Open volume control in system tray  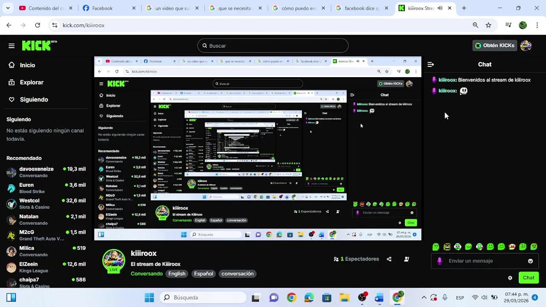tap(484, 298)
